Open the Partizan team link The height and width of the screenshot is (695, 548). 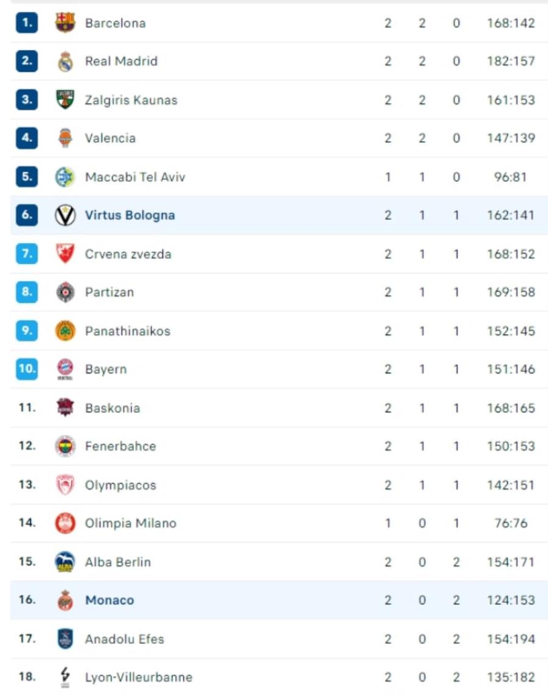pyautogui.click(x=110, y=292)
